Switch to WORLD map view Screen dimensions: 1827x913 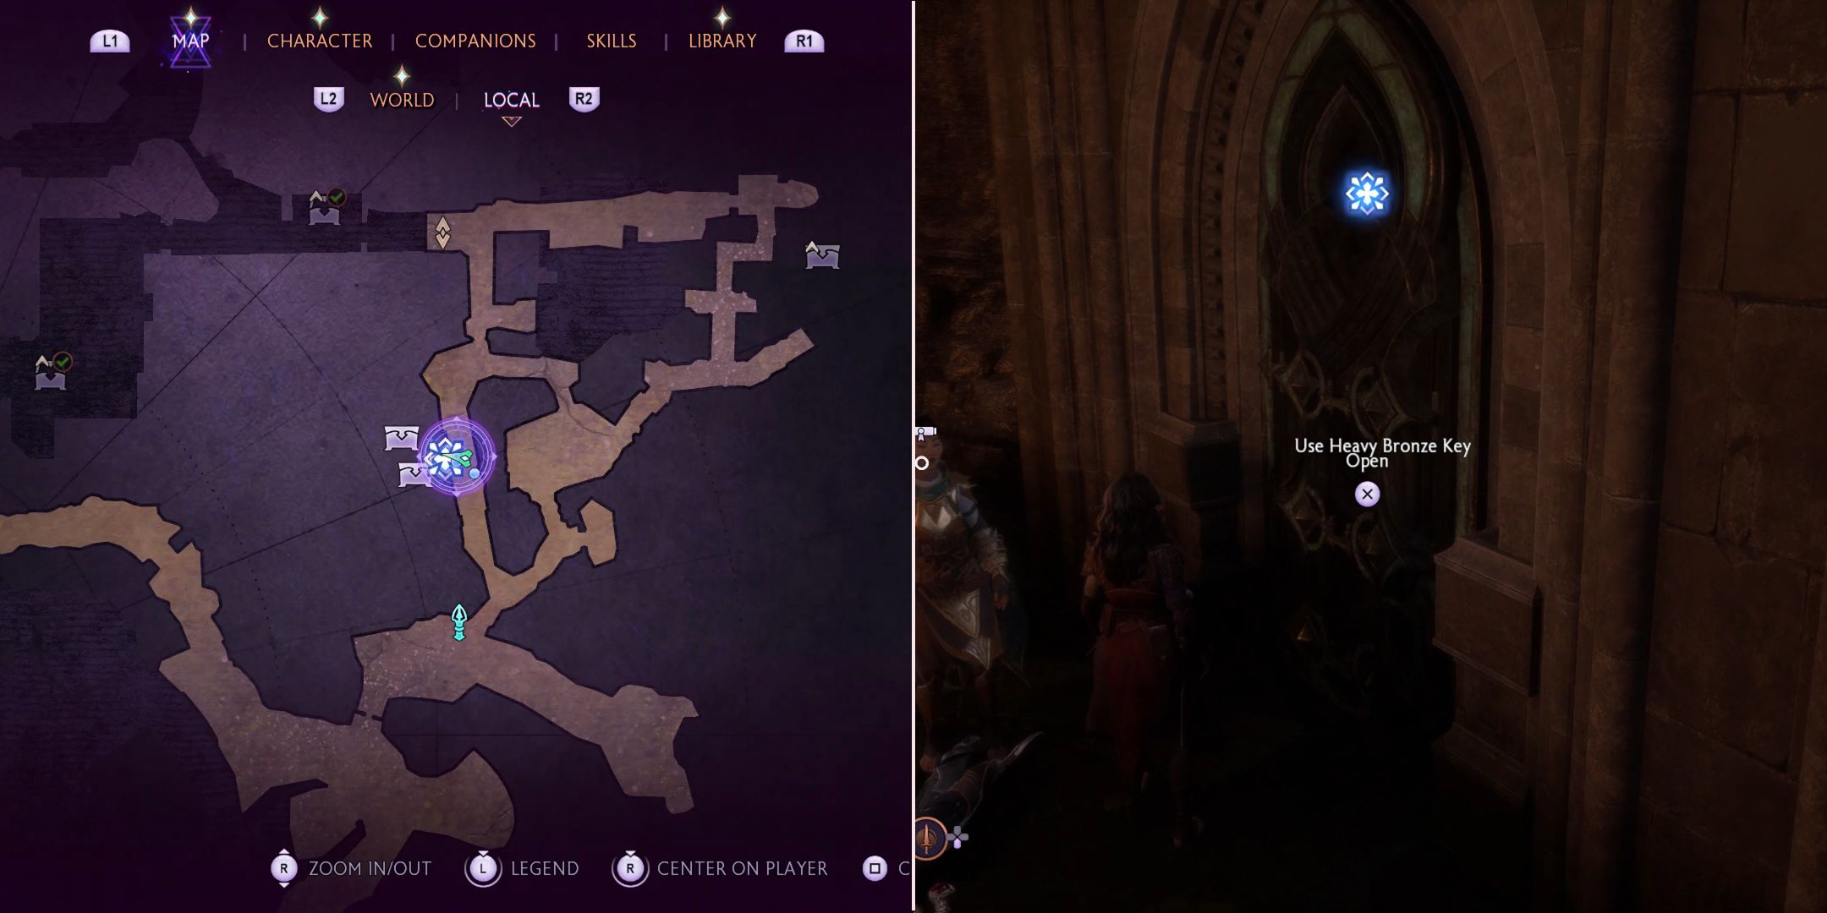pyautogui.click(x=402, y=99)
